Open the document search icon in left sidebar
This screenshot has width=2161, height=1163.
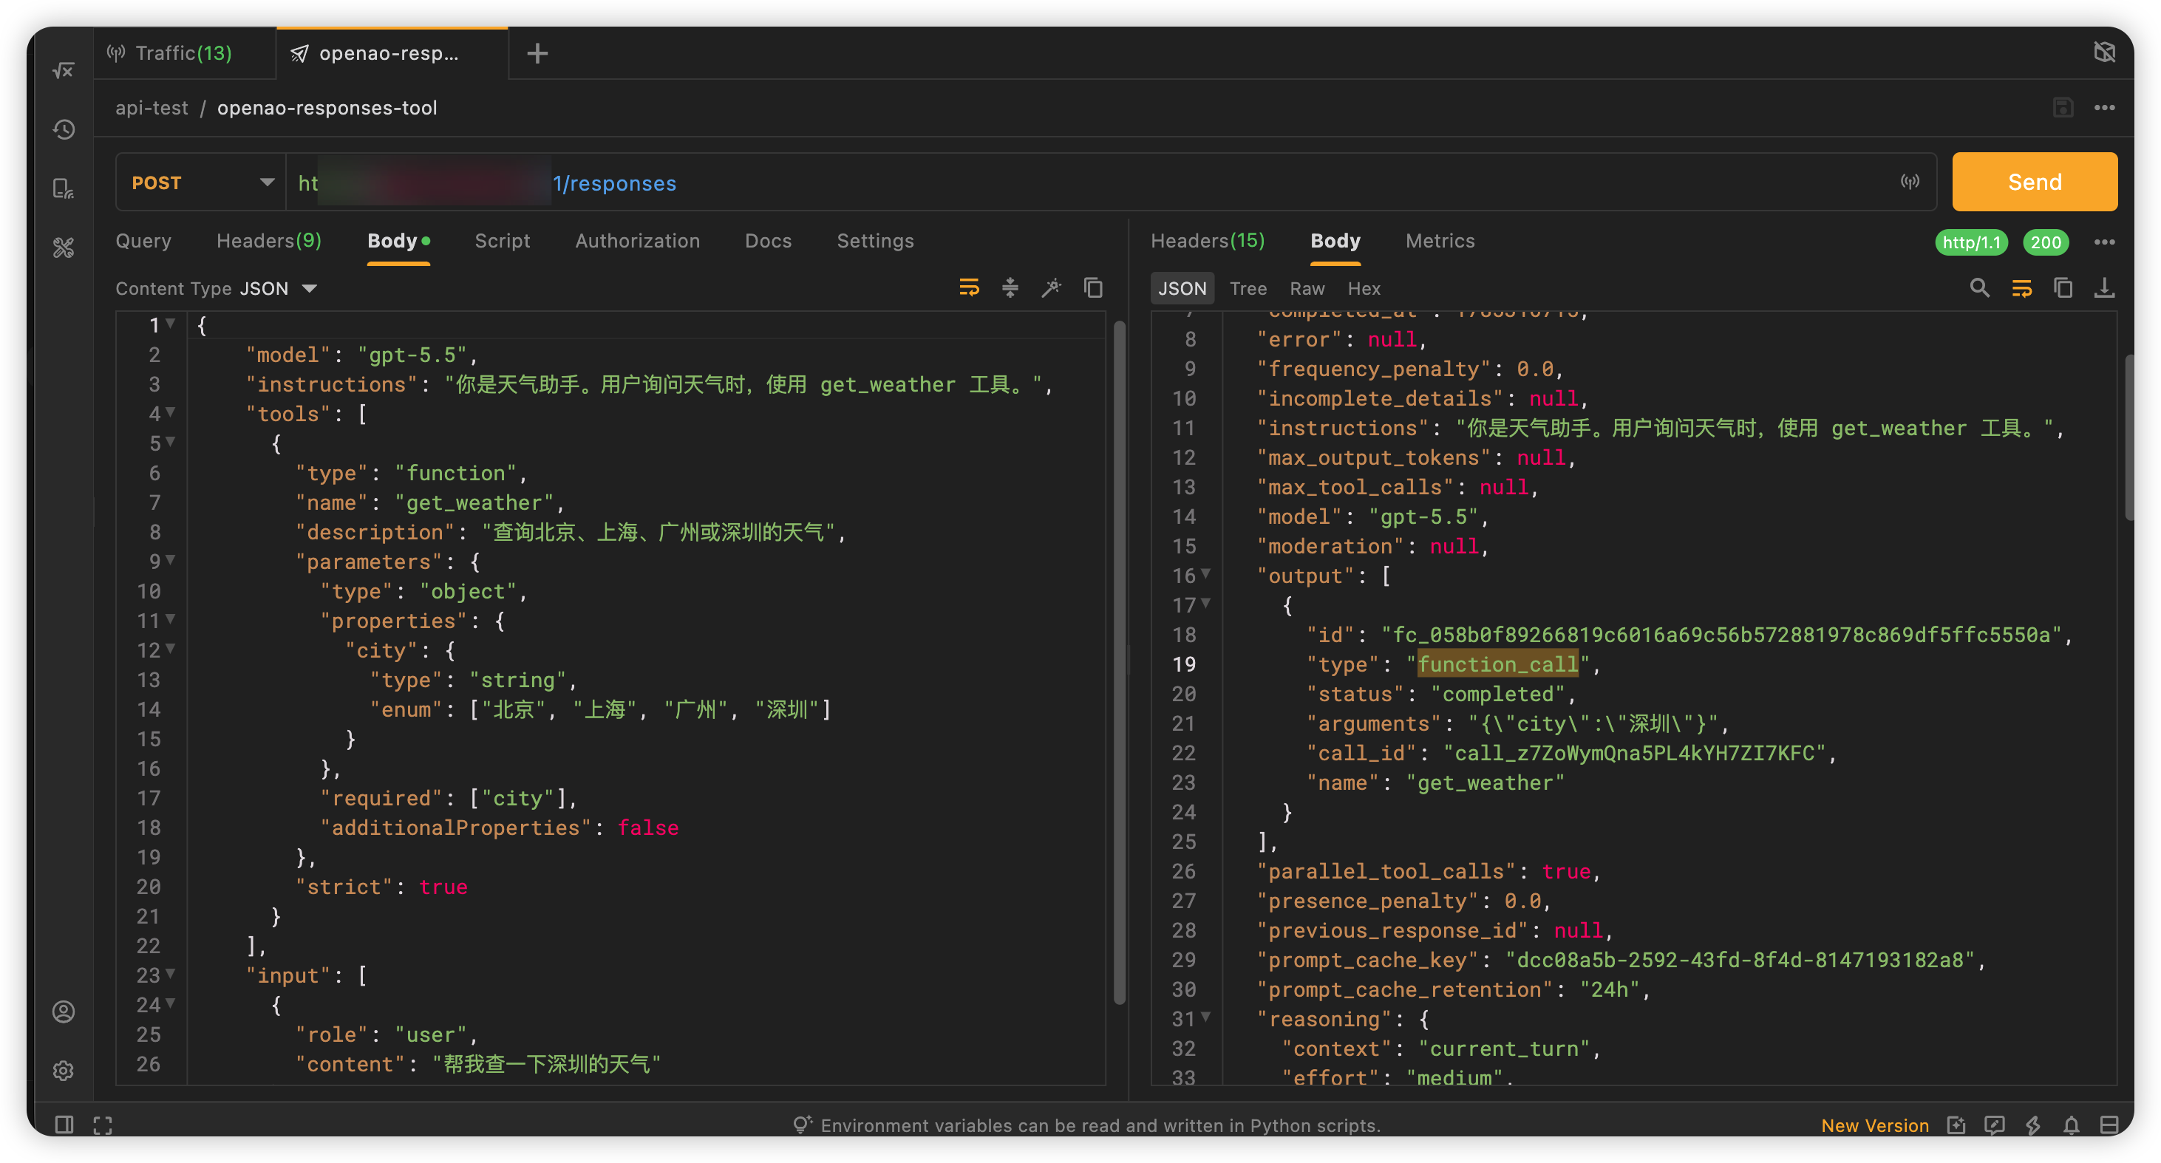(64, 188)
